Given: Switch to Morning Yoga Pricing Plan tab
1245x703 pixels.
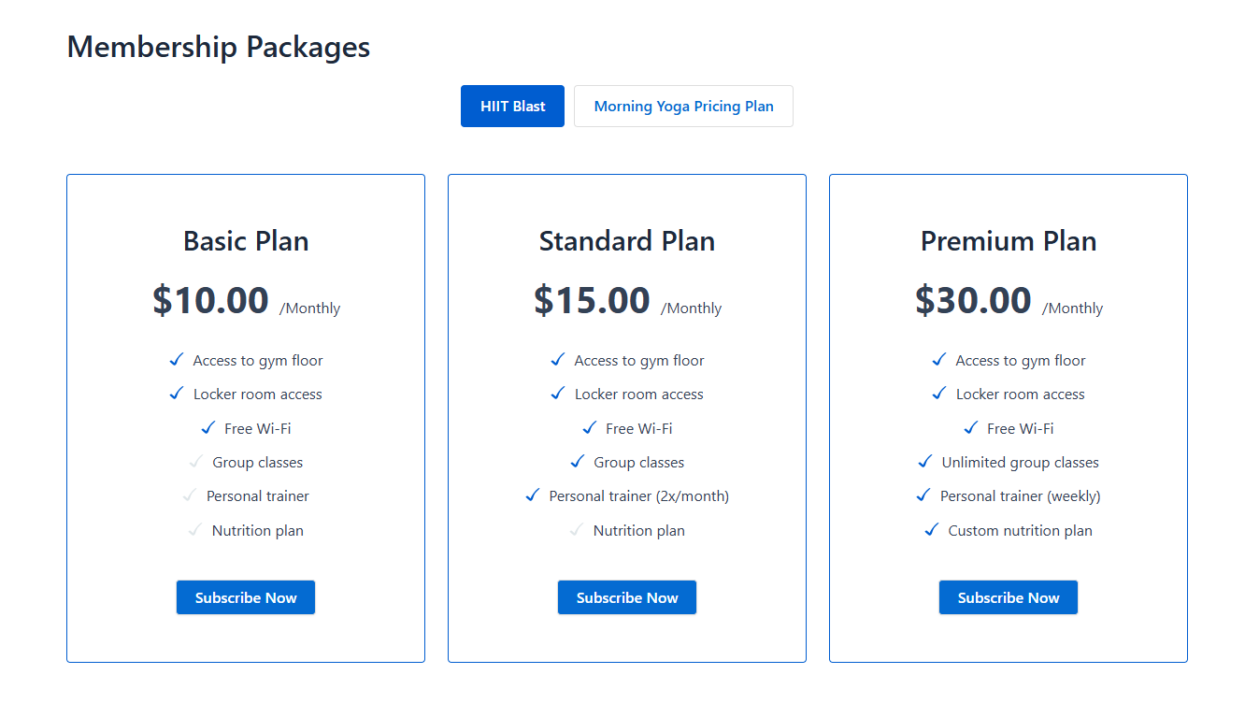Looking at the screenshot, I should click(683, 107).
